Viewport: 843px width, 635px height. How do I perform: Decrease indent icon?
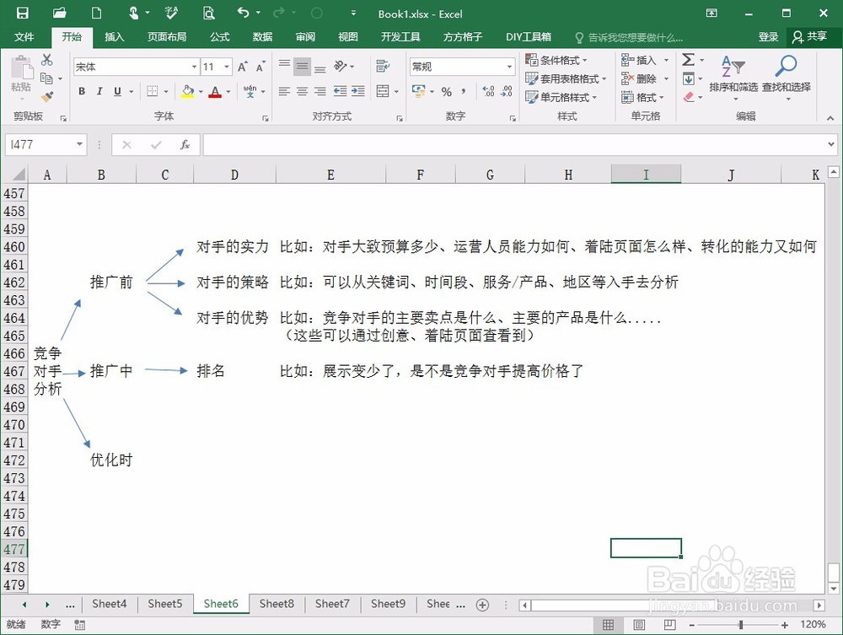point(340,91)
